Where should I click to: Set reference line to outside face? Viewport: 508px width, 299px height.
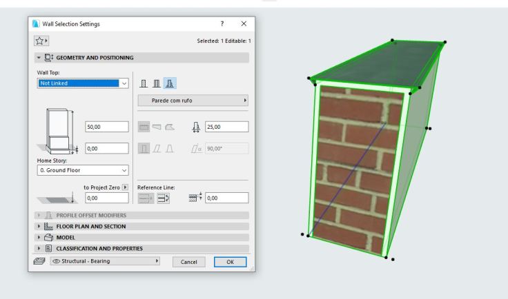[x=146, y=198]
